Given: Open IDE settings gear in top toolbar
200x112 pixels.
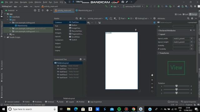Looking at the screenshot, I should [195, 6].
